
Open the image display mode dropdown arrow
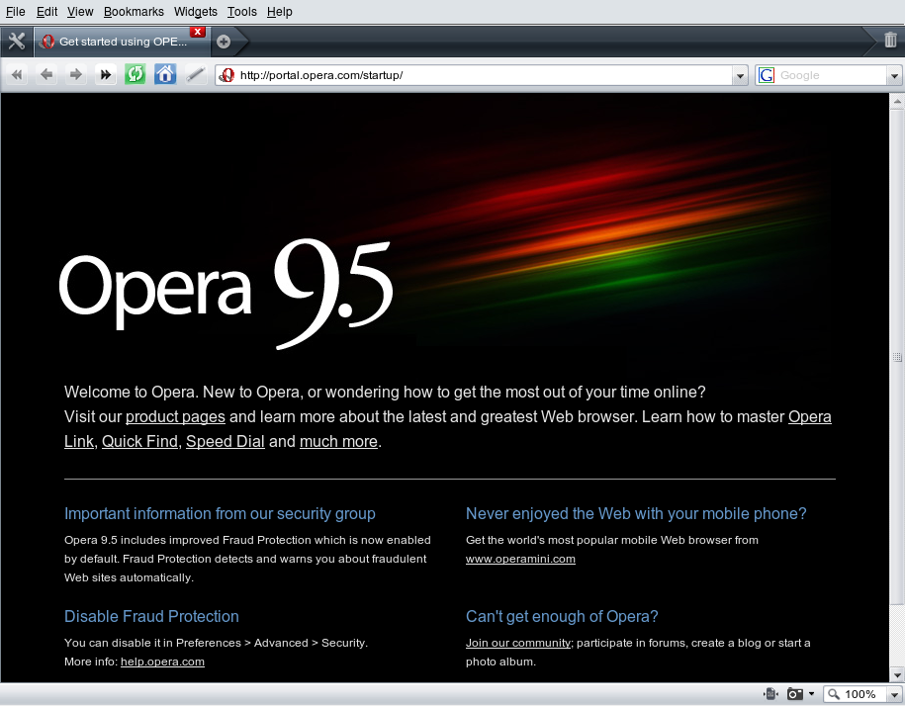click(811, 694)
